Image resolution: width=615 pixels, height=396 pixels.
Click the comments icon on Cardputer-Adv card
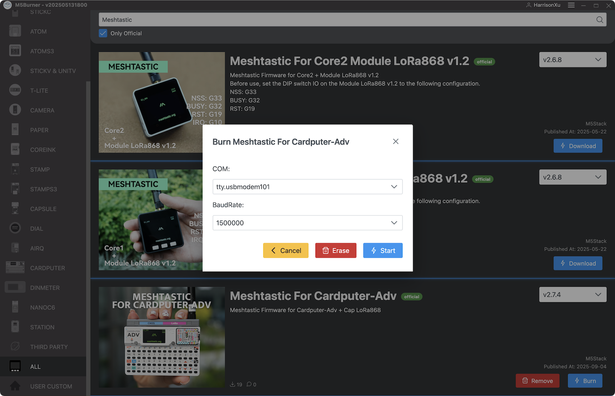249,384
